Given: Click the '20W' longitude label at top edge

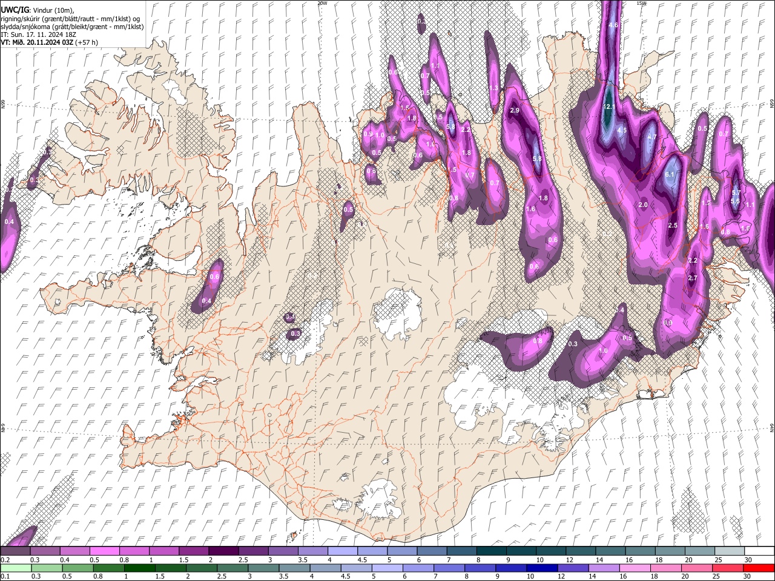Looking at the screenshot, I should 322,3.
